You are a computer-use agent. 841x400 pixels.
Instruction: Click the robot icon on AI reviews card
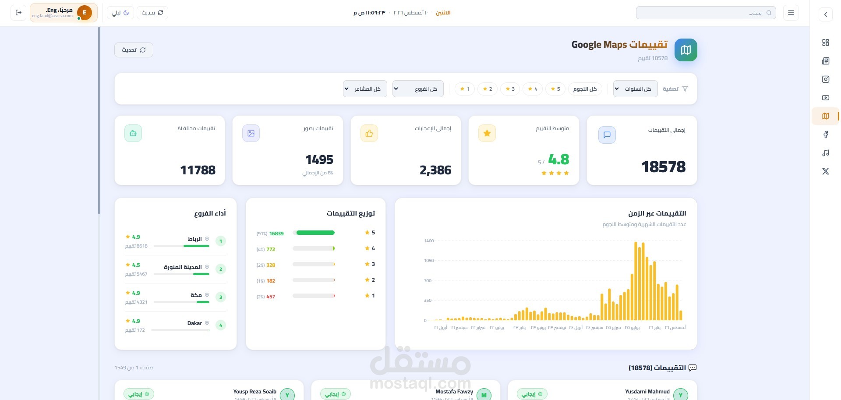pos(133,133)
